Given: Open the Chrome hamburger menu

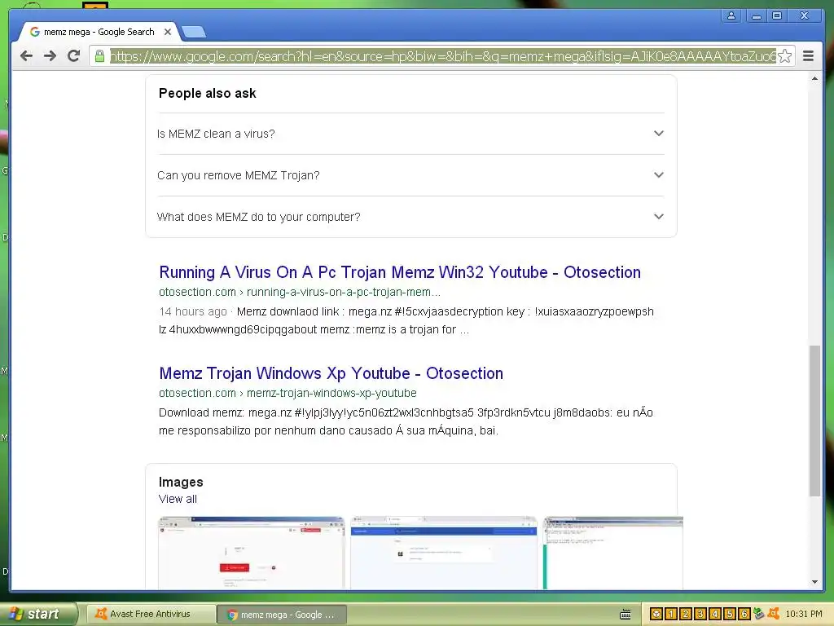Looking at the screenshot, I should pyautogui.click(x=809, y=56).
